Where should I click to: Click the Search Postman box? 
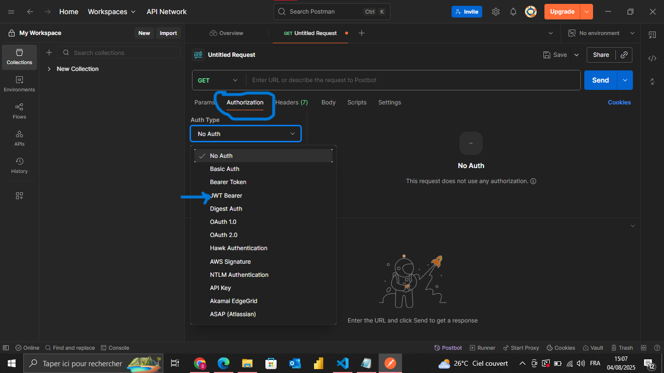tap(332, 12)
